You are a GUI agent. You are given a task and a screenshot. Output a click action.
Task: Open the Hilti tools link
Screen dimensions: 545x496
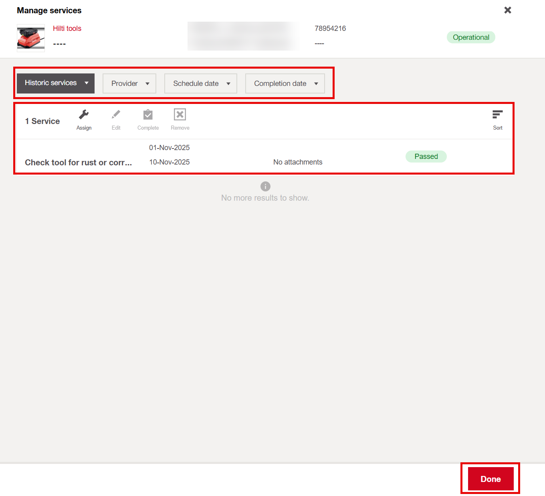[67, 28]
